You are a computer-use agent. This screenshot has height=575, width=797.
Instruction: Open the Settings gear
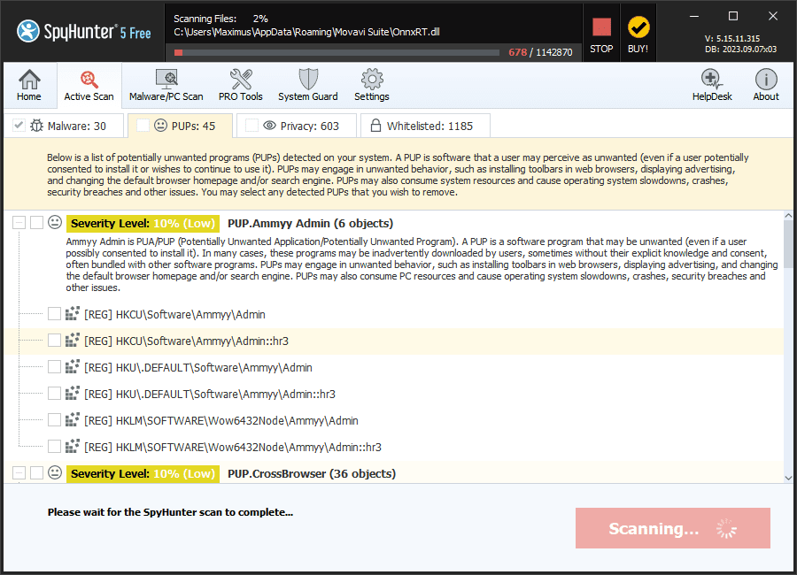click(372, 85)
